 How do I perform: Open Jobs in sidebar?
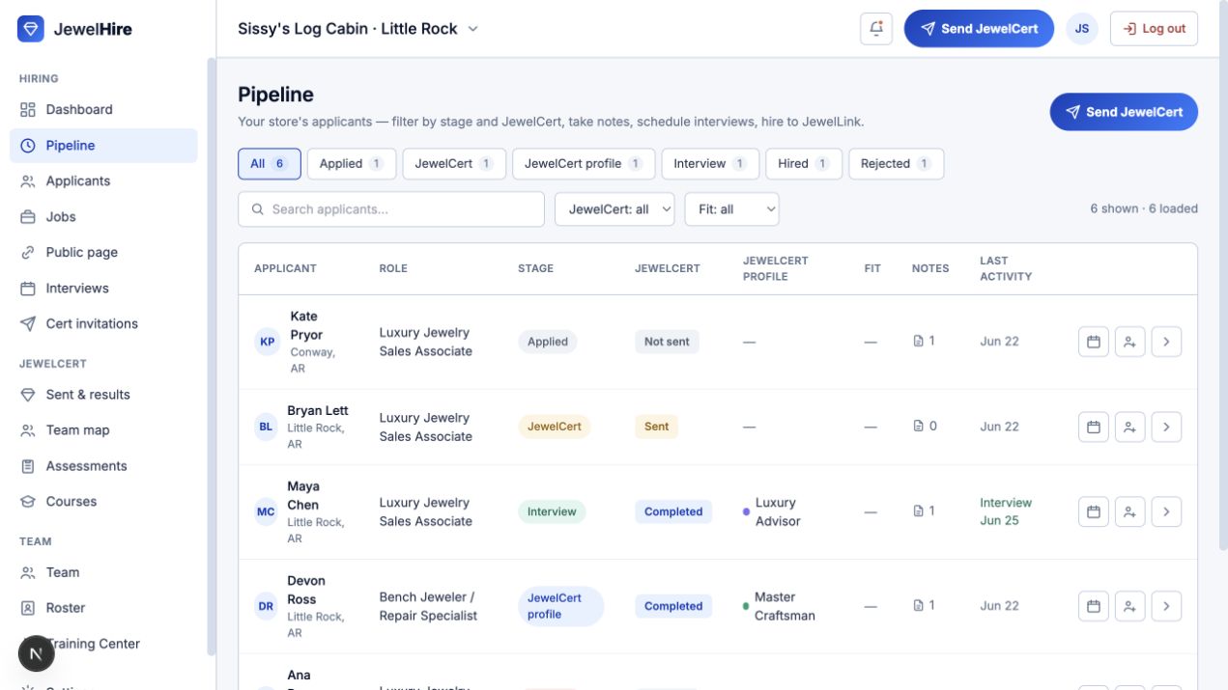coord(103,217)
